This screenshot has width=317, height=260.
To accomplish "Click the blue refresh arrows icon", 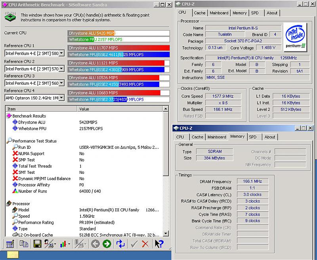I will tap(120, 244).
